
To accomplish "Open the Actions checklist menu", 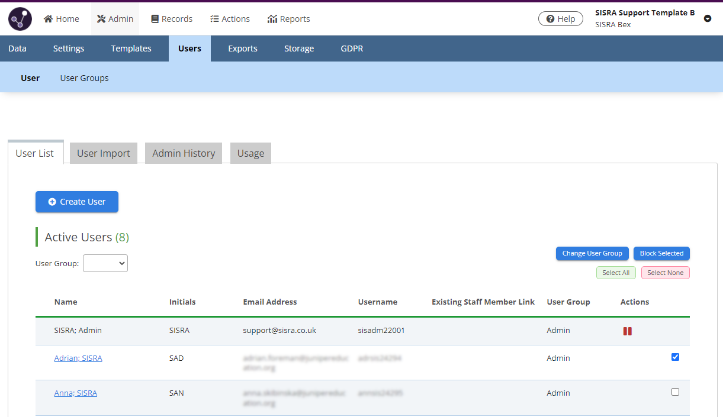I will coord(230,19).
